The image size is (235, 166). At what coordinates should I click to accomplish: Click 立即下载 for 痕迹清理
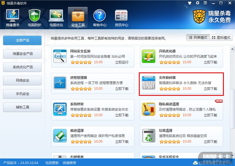122,141
